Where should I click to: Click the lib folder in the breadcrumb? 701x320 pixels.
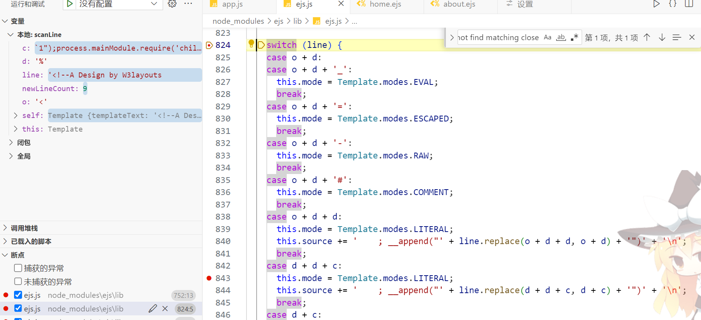298,21
